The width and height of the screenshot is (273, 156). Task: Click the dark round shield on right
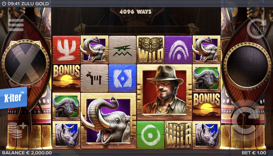click(247, 66)
